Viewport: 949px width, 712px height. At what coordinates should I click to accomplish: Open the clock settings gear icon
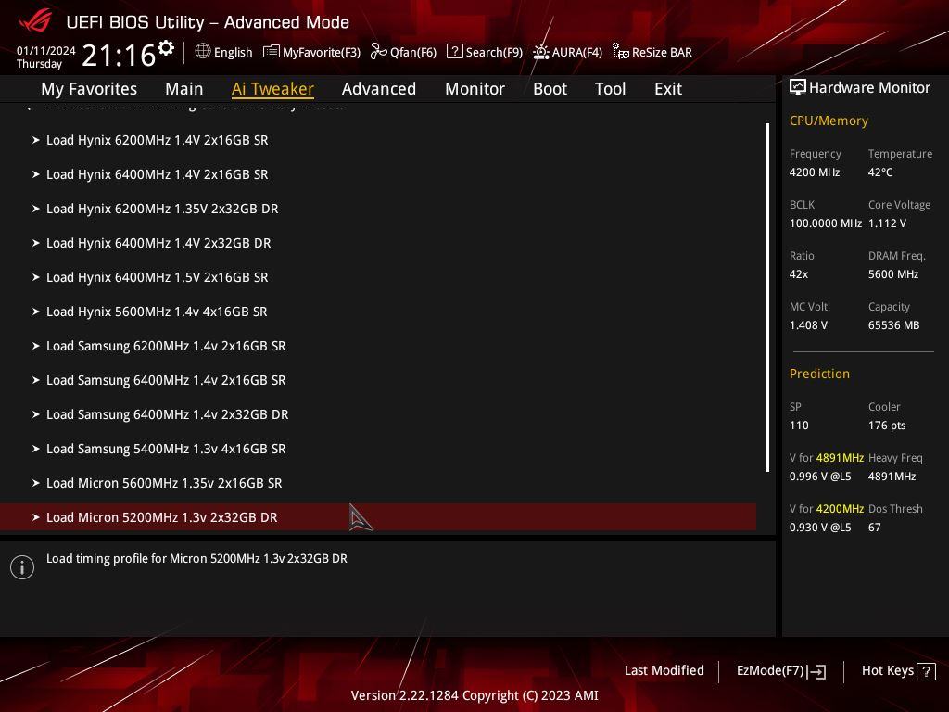tap(166, 48)
